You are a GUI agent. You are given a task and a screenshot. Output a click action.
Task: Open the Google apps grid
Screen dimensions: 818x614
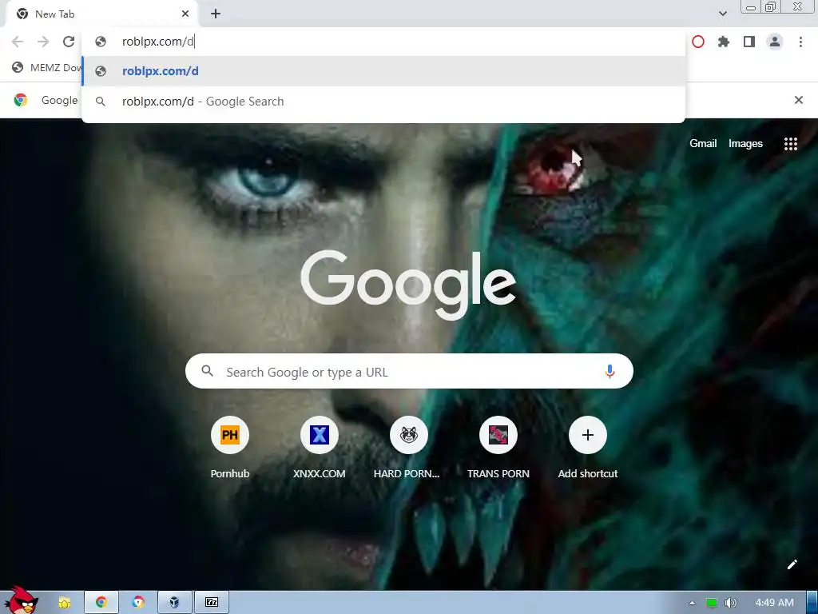[790, 144]
